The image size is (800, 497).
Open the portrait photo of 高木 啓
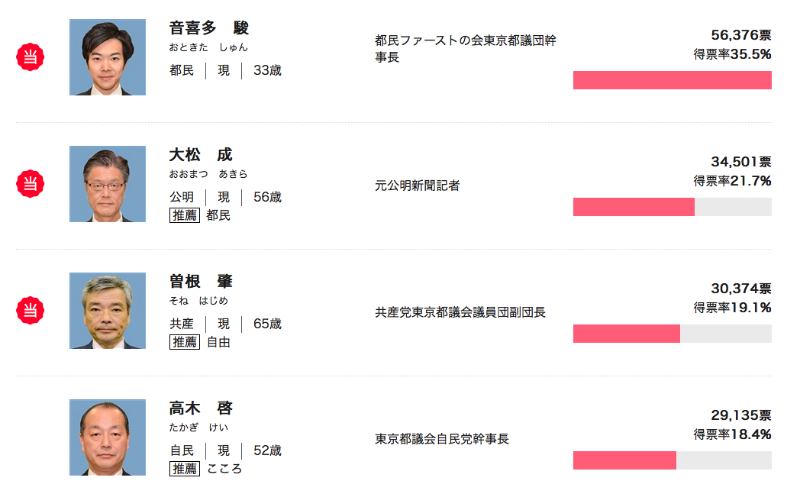108,437
